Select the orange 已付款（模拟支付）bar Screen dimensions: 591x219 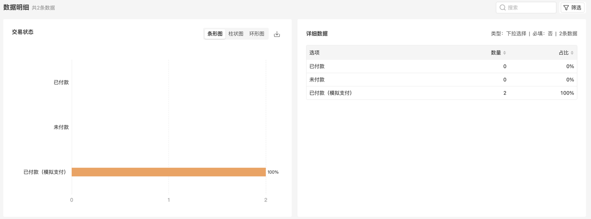(169, 172)
